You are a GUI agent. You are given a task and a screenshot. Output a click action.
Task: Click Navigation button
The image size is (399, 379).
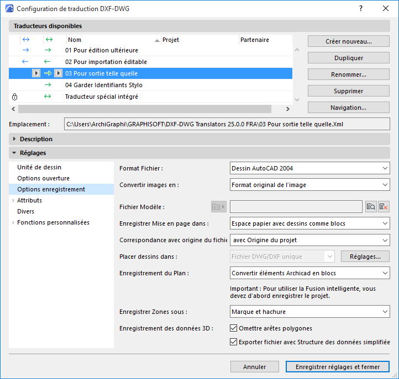click(348, 108)
